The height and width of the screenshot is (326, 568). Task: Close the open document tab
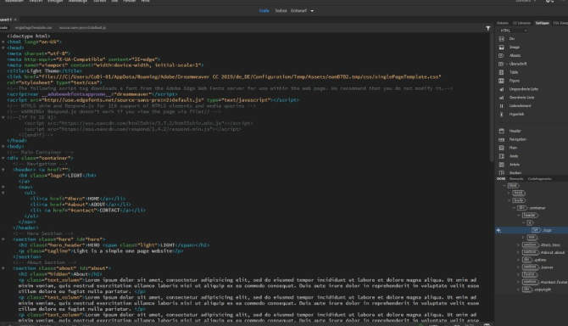15,20
